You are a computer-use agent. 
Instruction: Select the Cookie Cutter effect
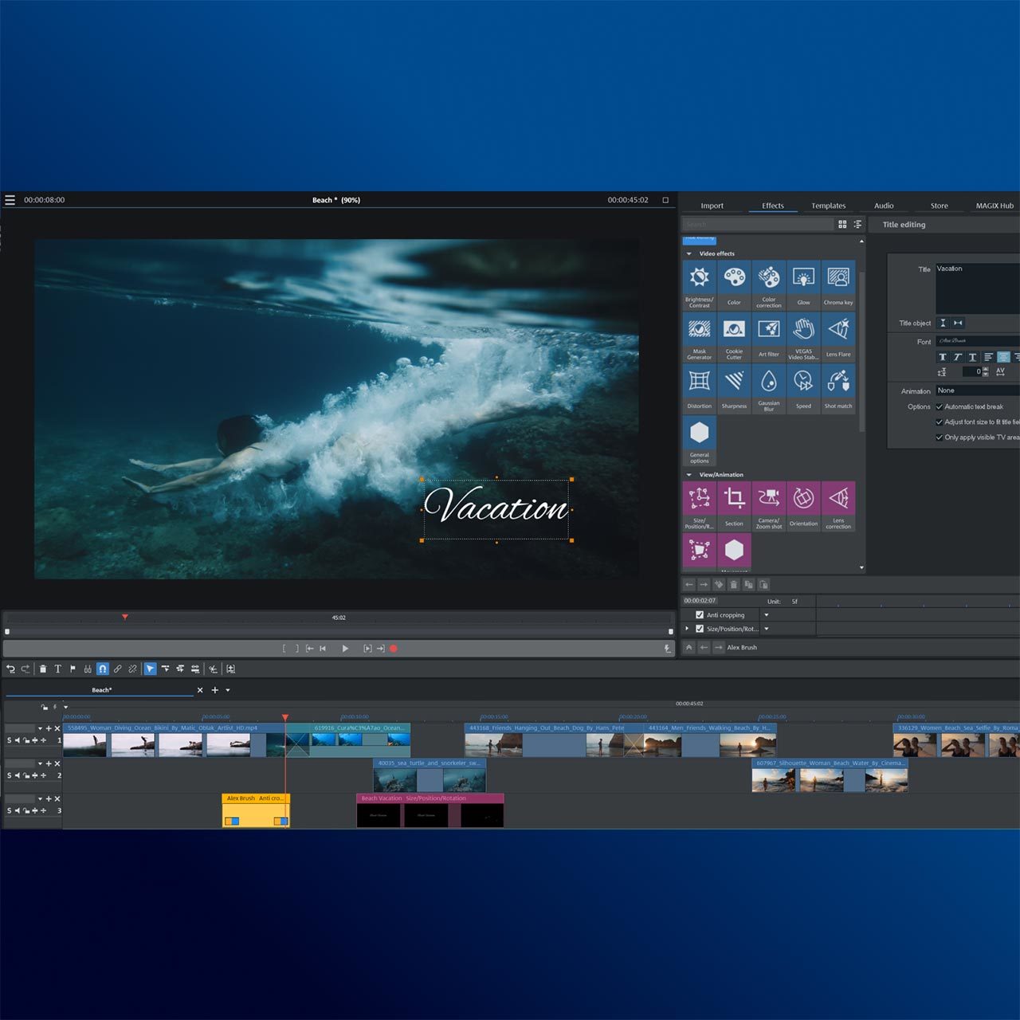[734, 336]
